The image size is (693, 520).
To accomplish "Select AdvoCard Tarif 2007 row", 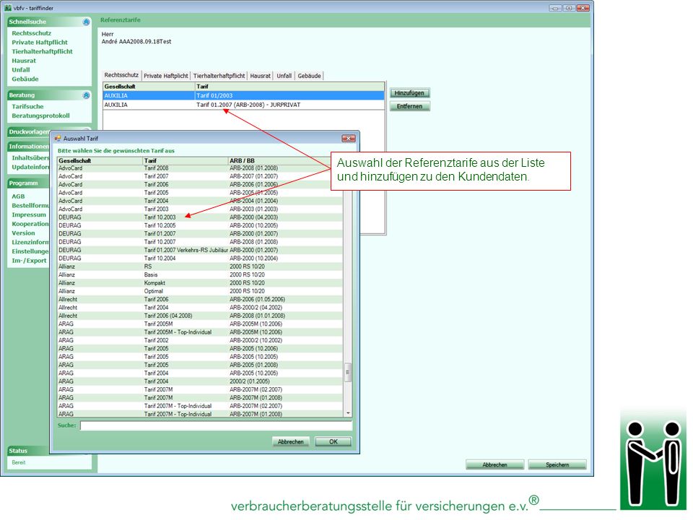I will (200, 176).
